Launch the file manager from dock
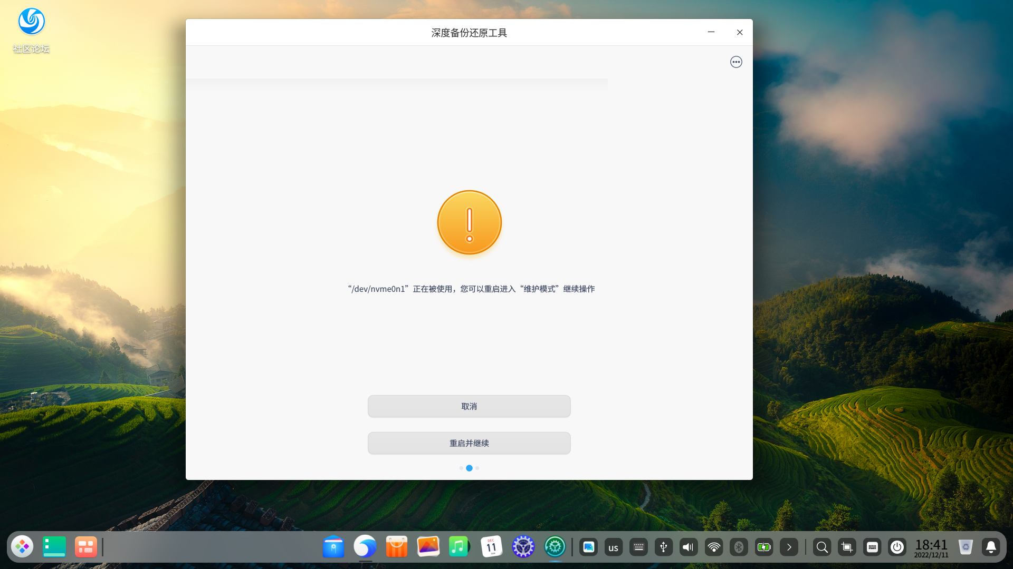Viewport: 1013px width, 569px height. 333,547
